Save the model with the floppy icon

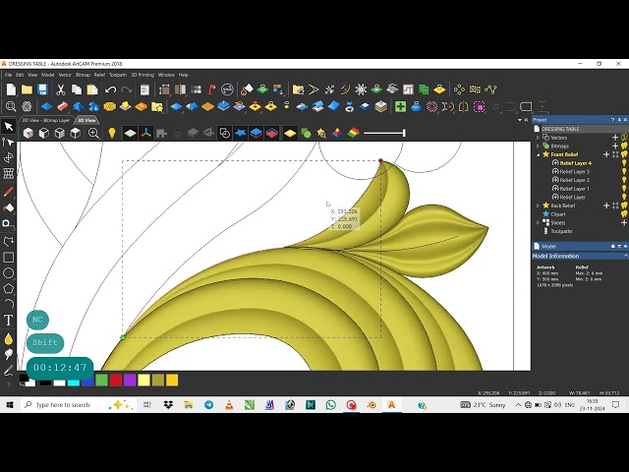pyautogui.click(x=42, y=89)
